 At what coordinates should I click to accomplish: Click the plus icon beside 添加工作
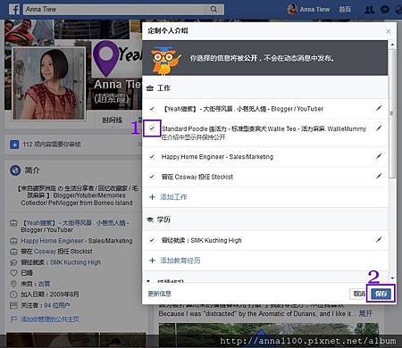coord(152,197)
